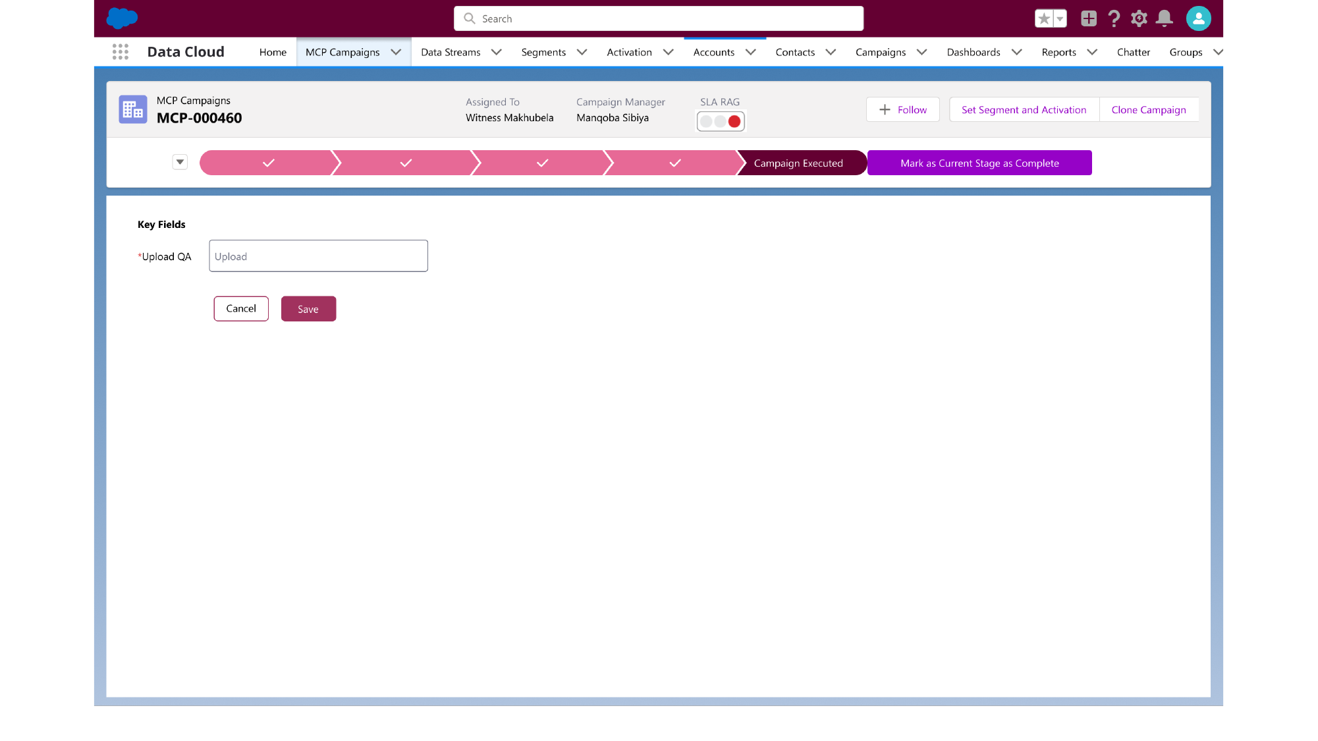Click the SLA RAG traffic light indicator

[721, 121]
